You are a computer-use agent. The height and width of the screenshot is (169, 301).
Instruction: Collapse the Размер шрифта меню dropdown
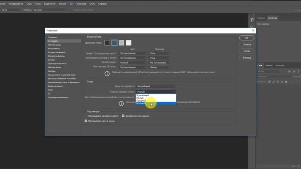click(x=156, y=92)
